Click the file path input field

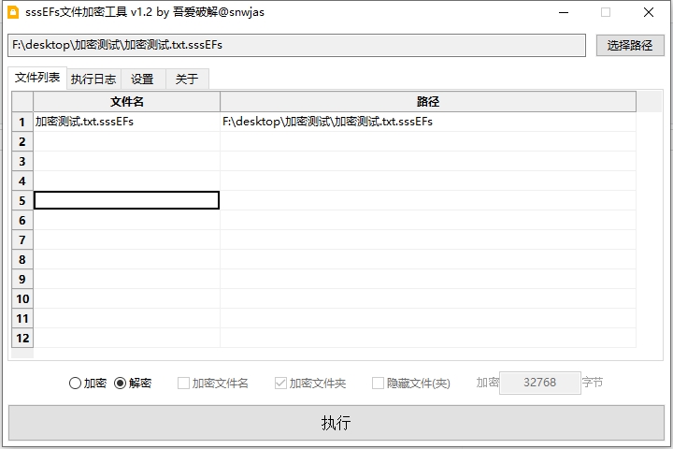click(296, 45)
